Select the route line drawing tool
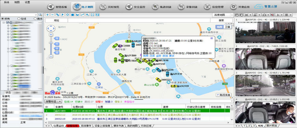297x128 pixels. (x=82, y=15)
